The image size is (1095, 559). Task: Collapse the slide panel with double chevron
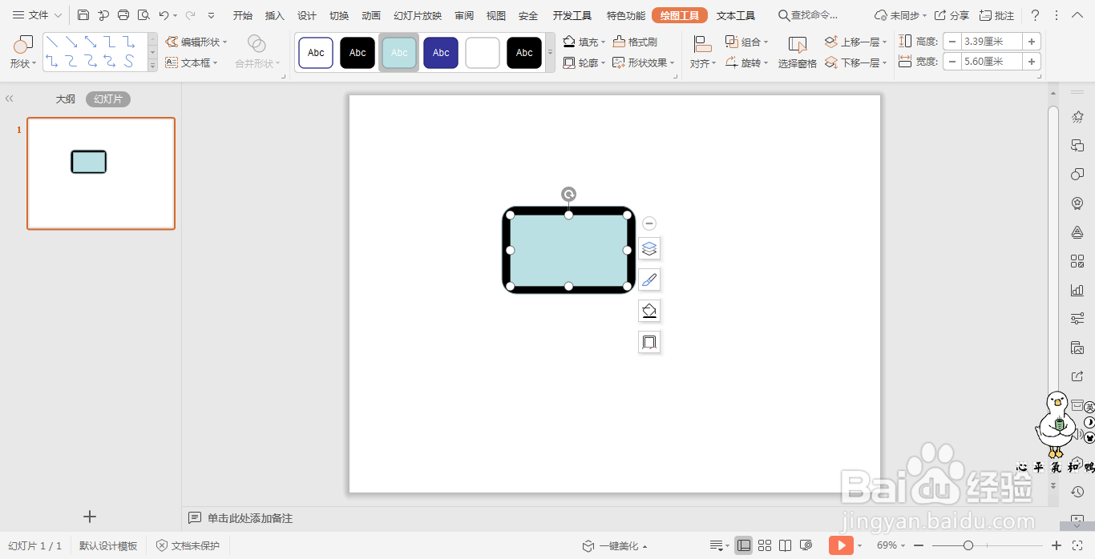click(x=10, y=99)
